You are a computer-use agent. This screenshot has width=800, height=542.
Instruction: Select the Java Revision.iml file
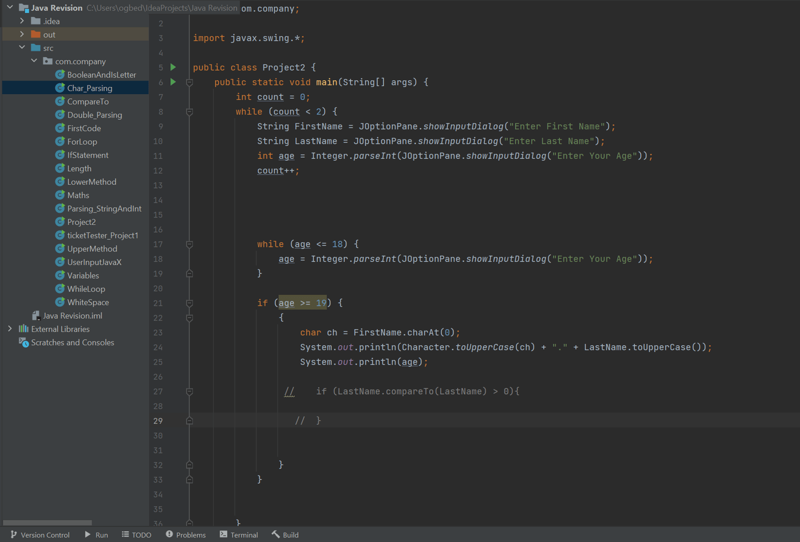(72, 316)
